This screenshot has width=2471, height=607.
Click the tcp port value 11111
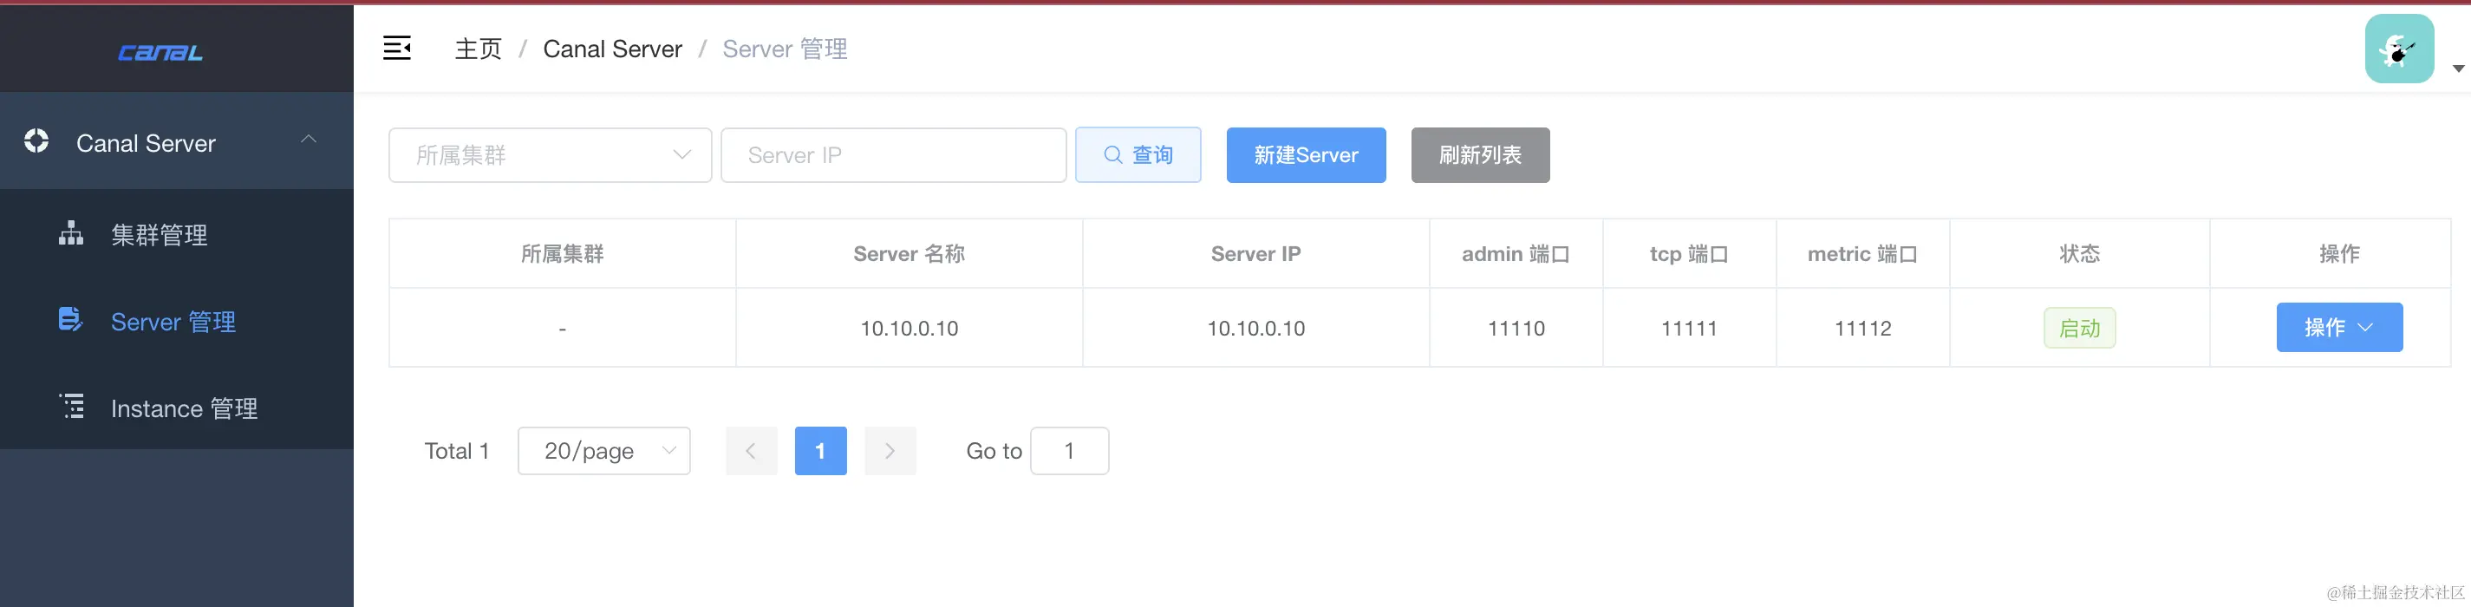(x=1689, y=328)
